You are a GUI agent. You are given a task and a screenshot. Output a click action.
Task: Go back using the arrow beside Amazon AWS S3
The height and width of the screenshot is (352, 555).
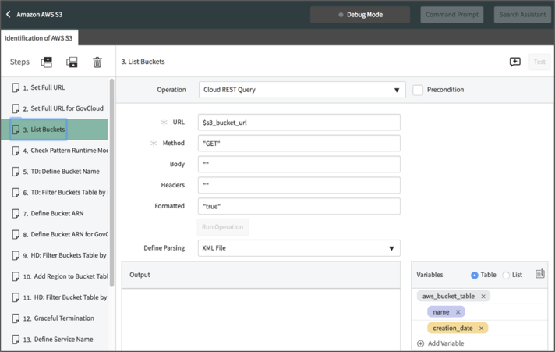click(9, 15)
